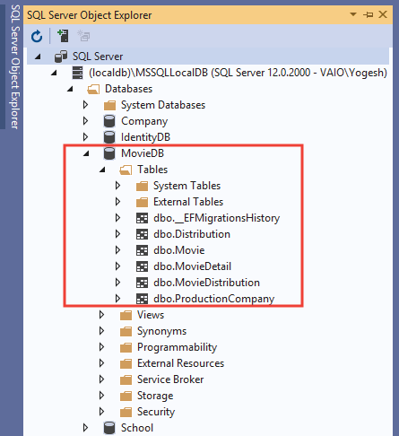Expand the Company database arrow
This screenshot has width=399, height=436.
click(x=85, y=121)
